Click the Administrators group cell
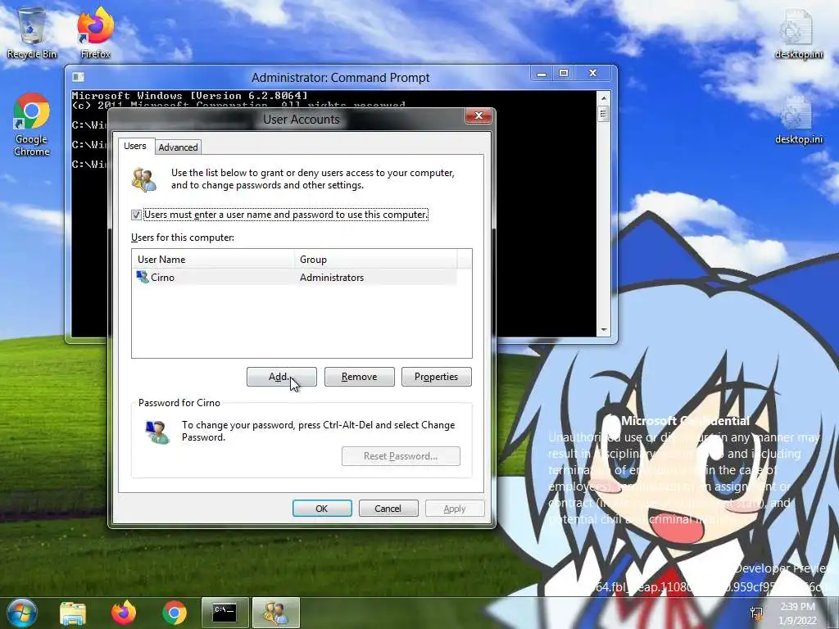The width and height of the screenshot is (839, 629). [332, 278]
